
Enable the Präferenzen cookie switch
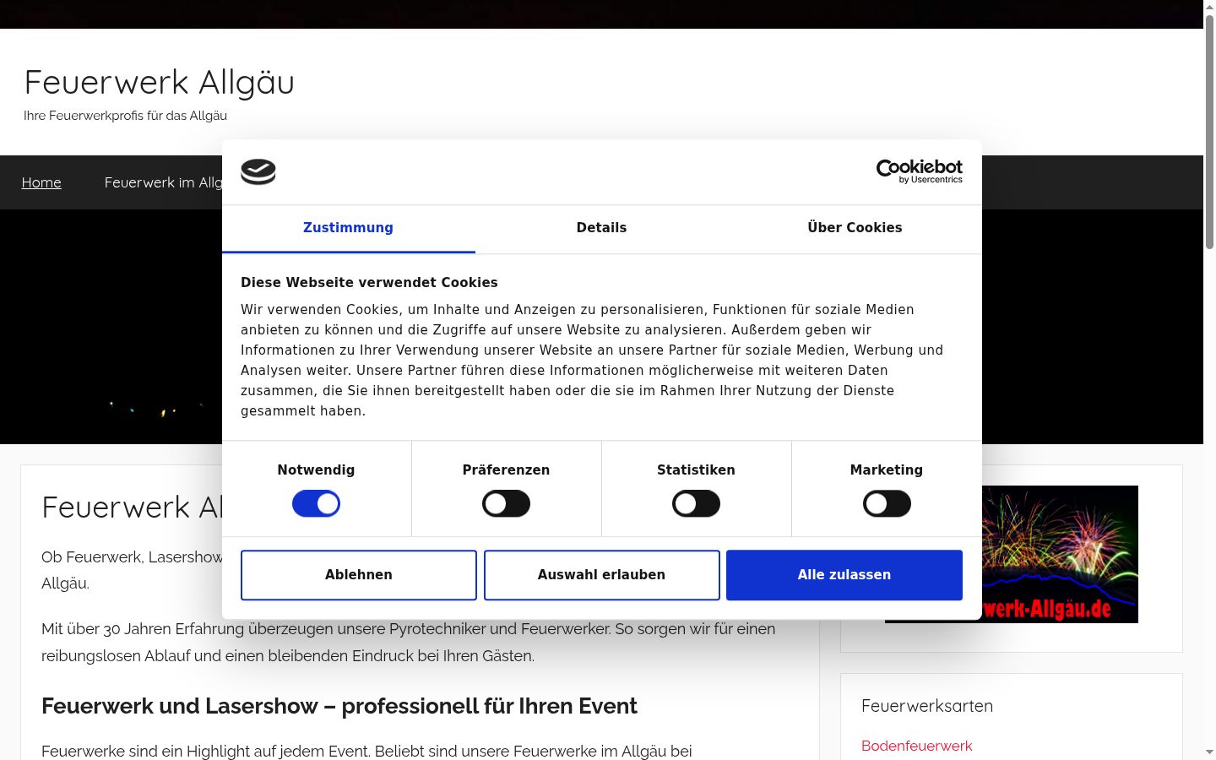pyautogui.click(x=506, y=504)
